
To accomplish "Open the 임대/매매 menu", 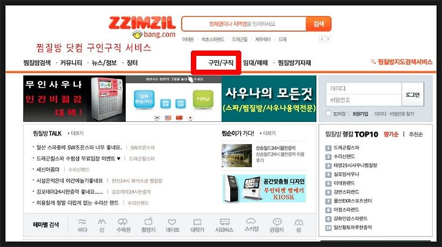I will click(255, 63).
